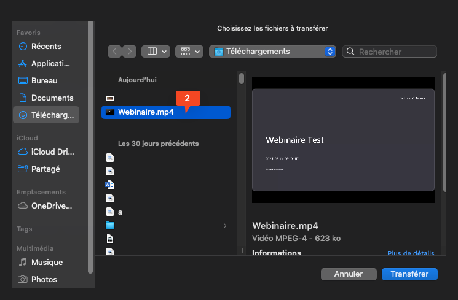Open the Partagé shared folder
The height and width of the screenshot is (300, 458).
coord(46,169)
